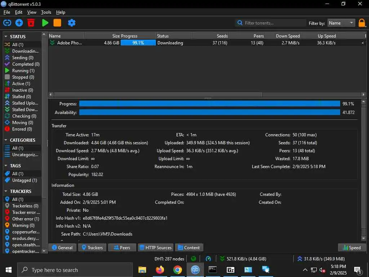Select the Moving (0) status filter
This screenshot has width=369, height=277.
(x=22, y=123)
